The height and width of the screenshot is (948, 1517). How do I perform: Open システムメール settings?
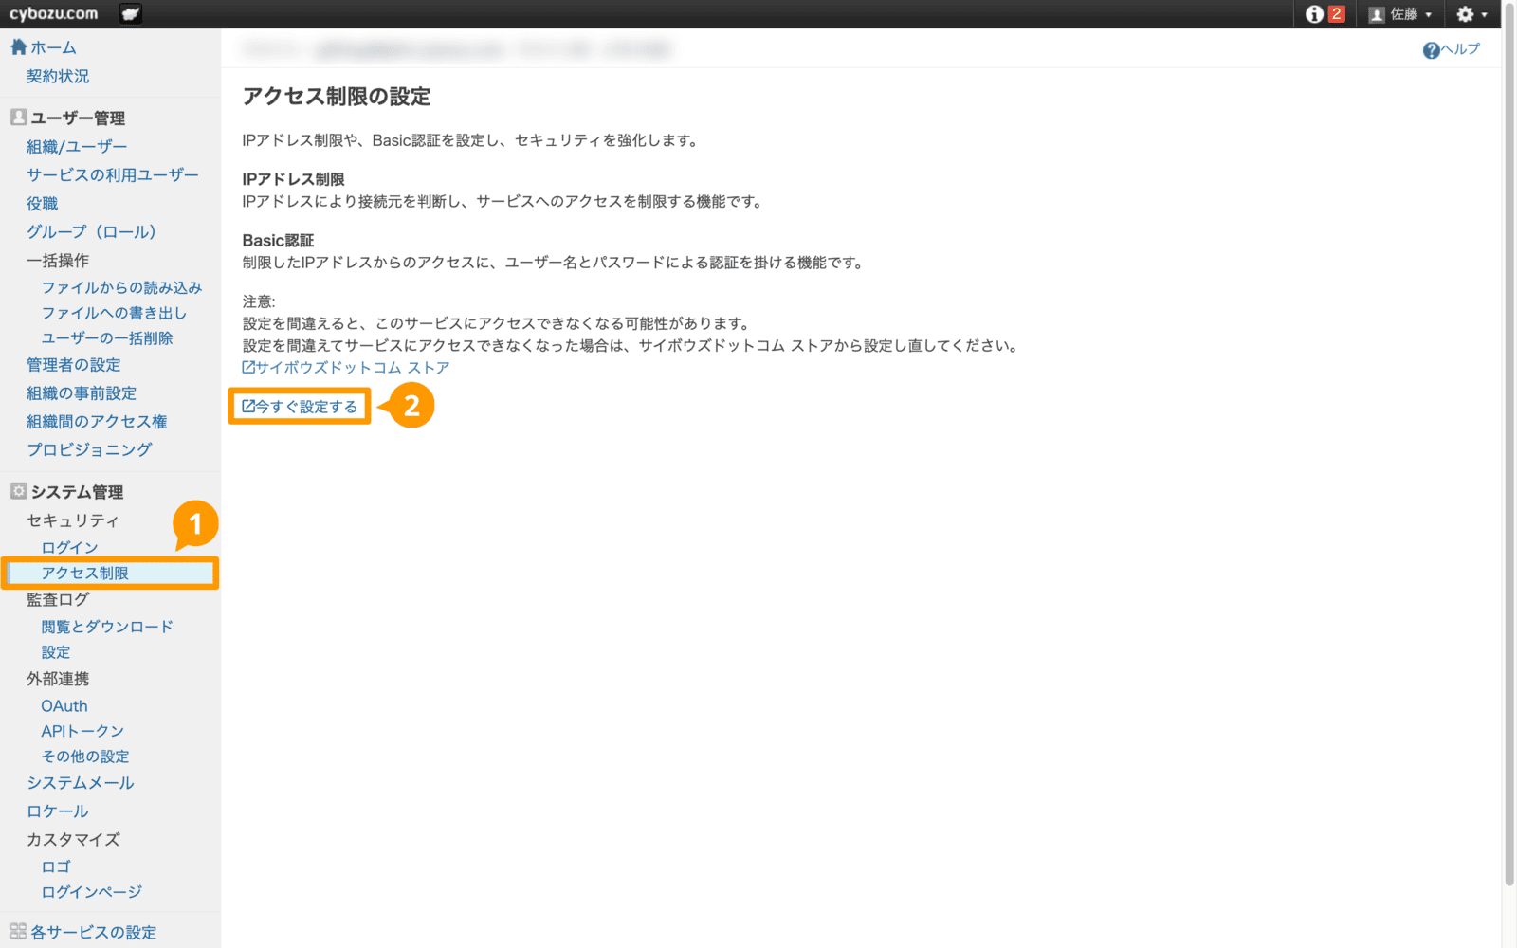81,783
